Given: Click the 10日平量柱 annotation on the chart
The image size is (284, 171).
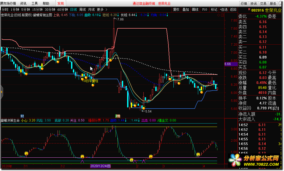Looking at the screenshot, I should 90,81.
